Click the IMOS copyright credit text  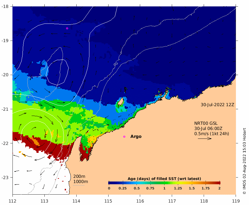click(244, 161)
